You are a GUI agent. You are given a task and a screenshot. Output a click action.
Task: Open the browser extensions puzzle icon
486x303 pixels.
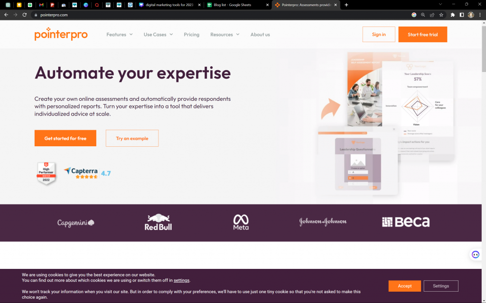pyautogui.click(x=452, y=15)
